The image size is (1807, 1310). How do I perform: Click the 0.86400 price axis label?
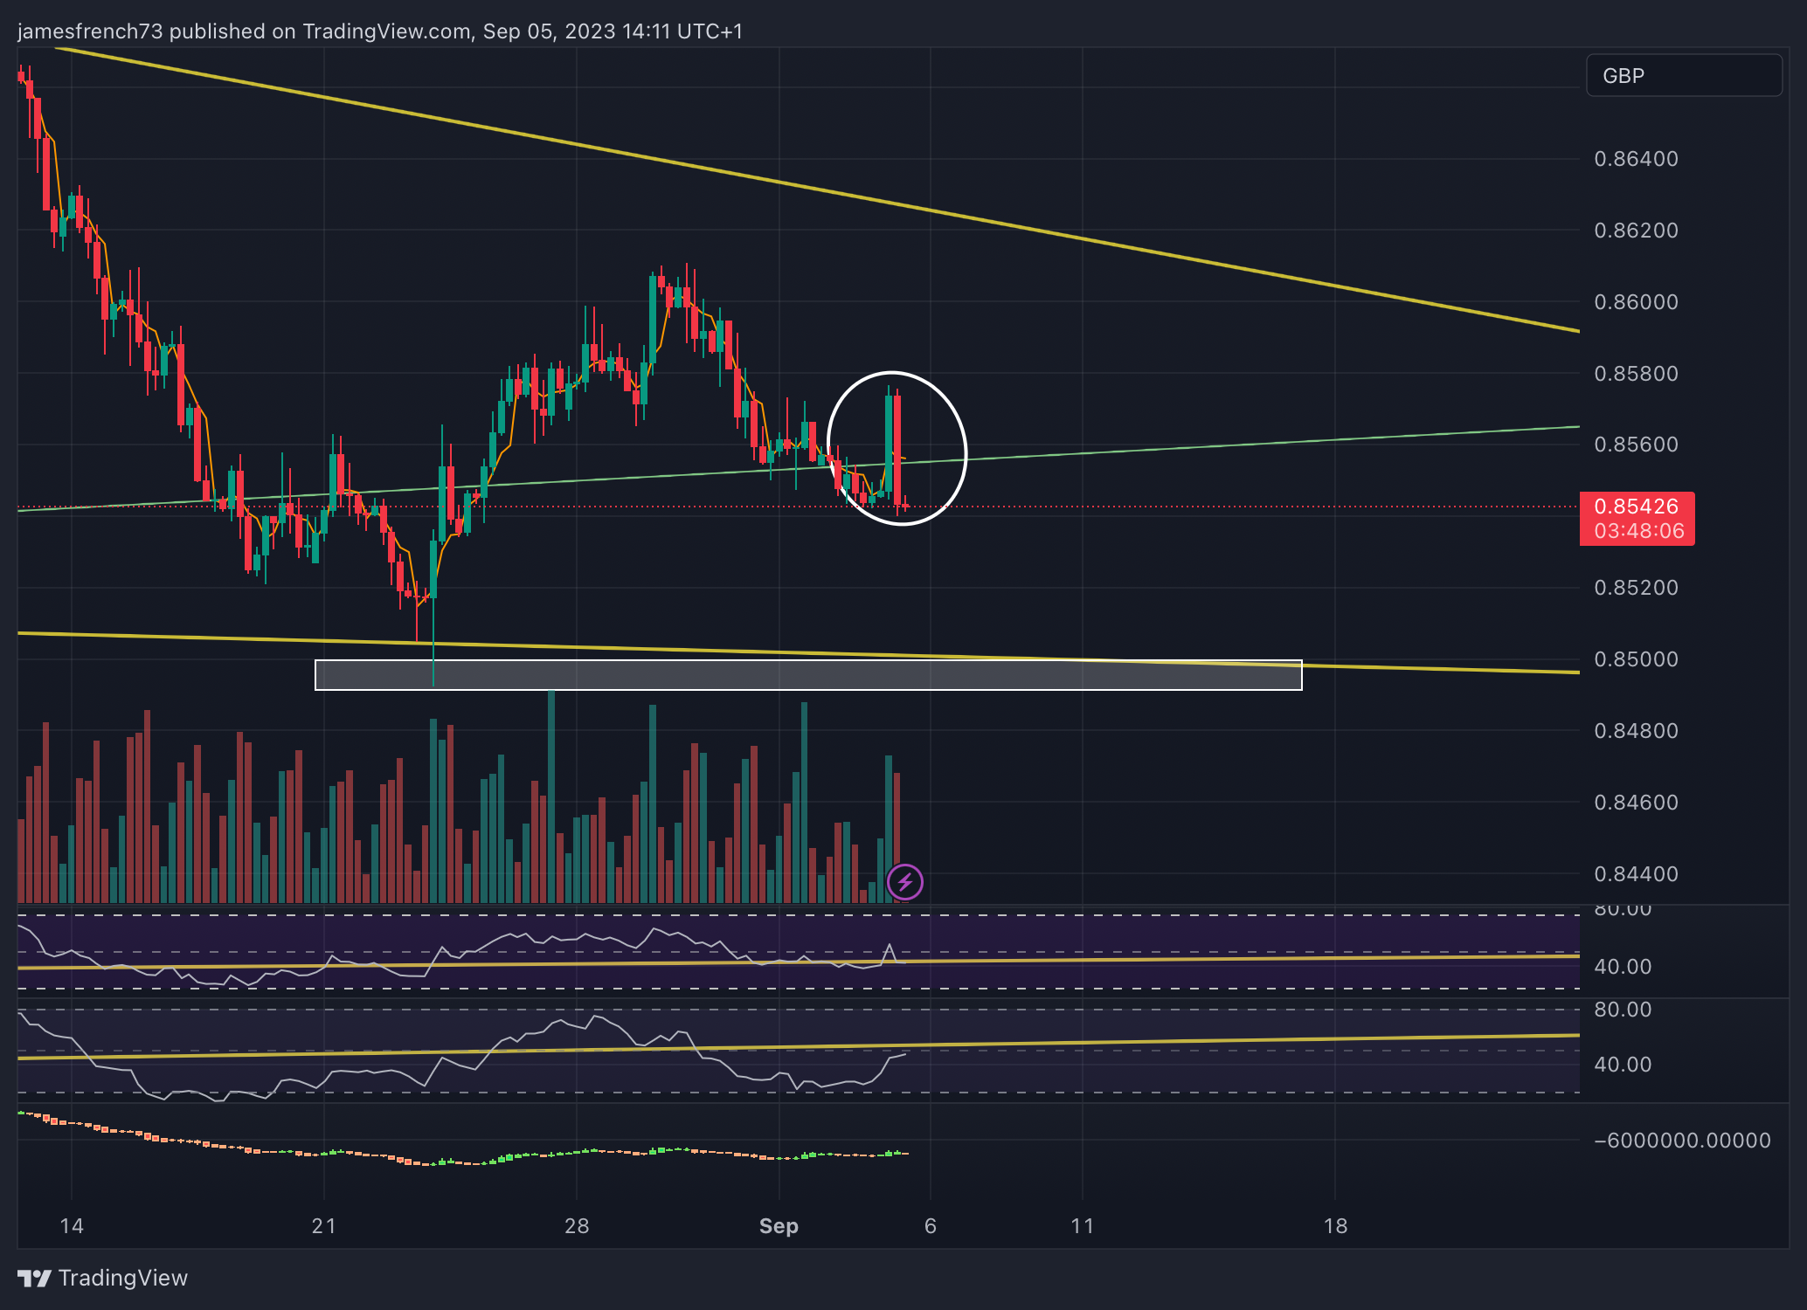[1636, 159]
